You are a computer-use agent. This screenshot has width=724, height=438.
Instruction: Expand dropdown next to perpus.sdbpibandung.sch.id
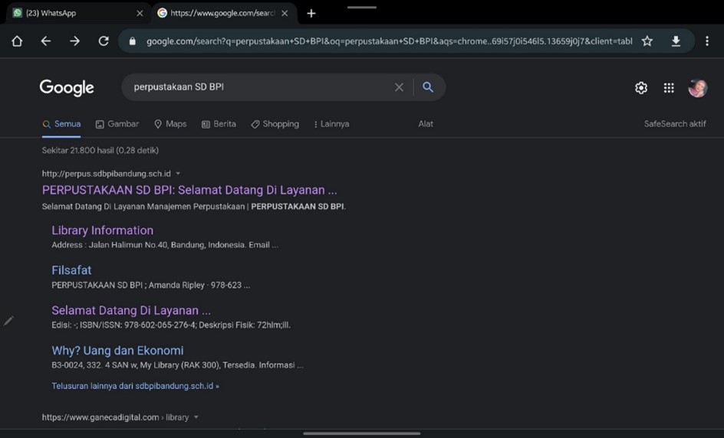coord(178,174)
